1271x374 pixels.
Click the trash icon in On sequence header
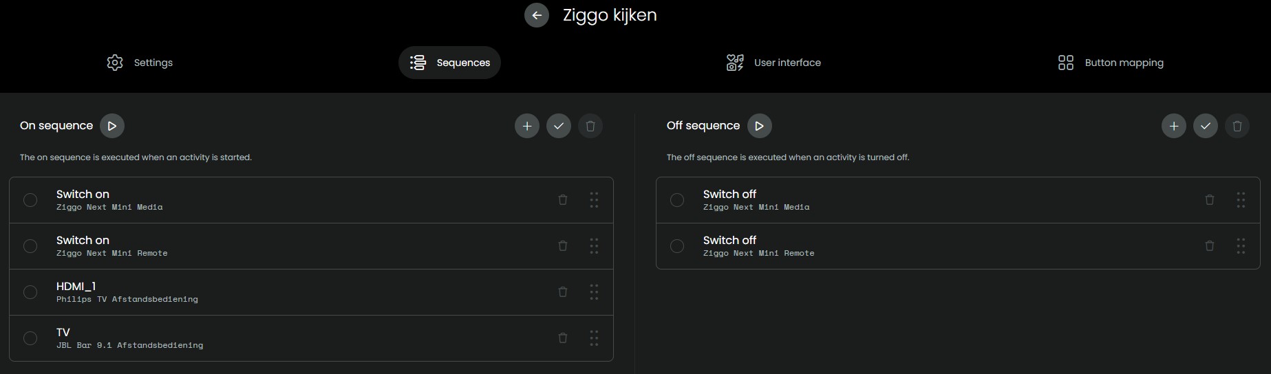[590, 126]
